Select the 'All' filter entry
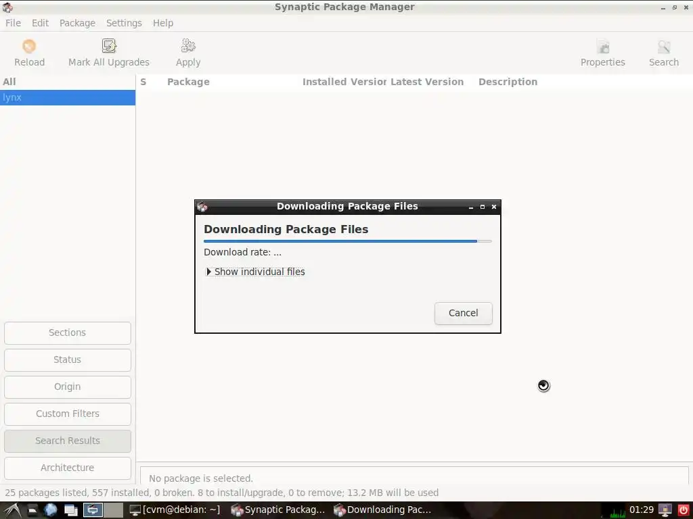The height and width of the screenshot is (519, 693). pos(68,82)
